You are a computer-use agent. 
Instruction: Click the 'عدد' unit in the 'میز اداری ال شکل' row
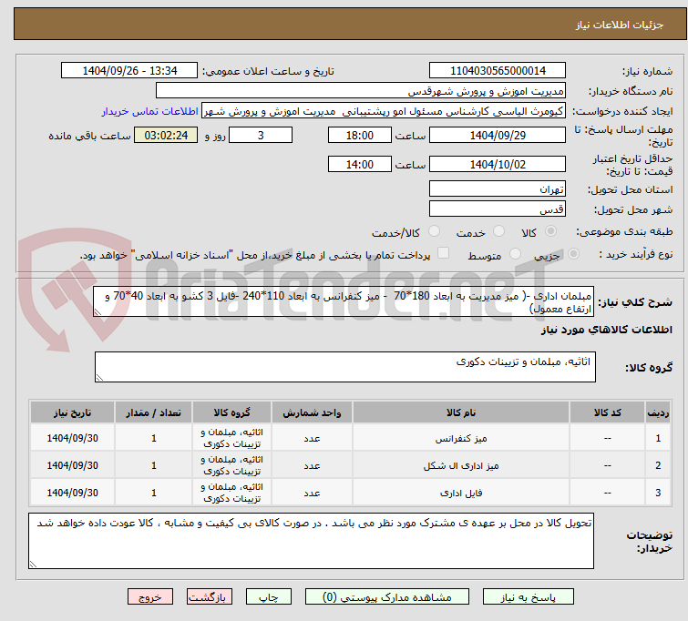(x=312, y=466)
